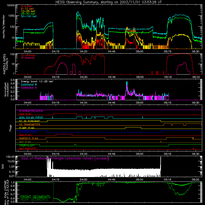The image size is (205, 205).
Task: Click the 100.00 tick on the SAS axis
Action: (10, 157)
